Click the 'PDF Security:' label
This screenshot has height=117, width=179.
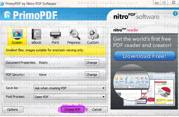[15, 75]
